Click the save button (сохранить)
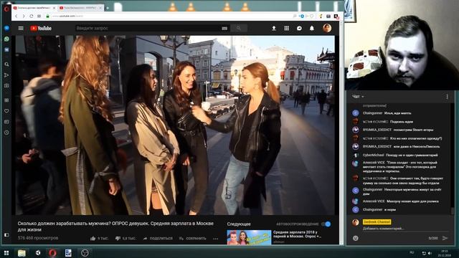 pyautogui.click(x=193, y=239)
